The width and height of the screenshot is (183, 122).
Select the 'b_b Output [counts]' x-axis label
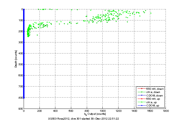pos(95,114)
